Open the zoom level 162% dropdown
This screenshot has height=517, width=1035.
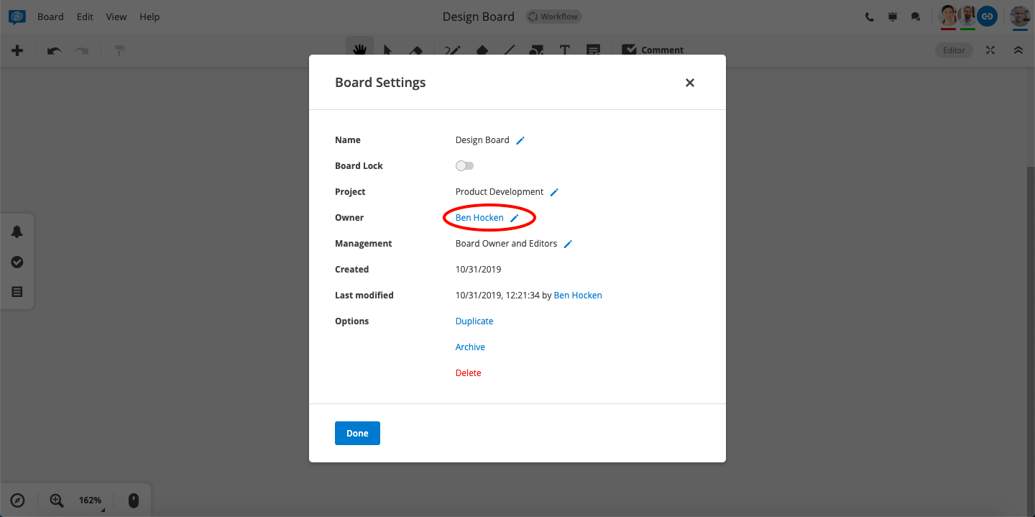point(89,500)
